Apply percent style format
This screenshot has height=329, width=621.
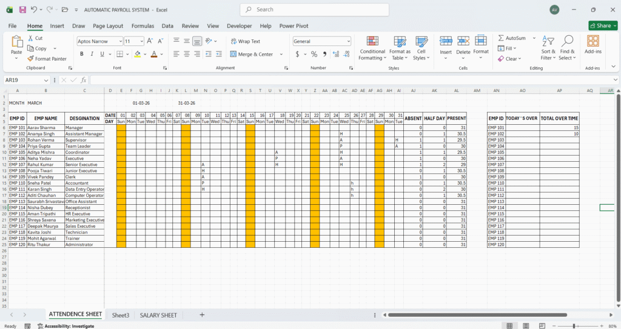pyautogui.click(x=314, y=55)
